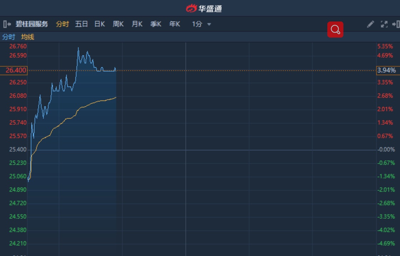
Task: Collapse the left panel arrow icon
Action: (7, 24)
